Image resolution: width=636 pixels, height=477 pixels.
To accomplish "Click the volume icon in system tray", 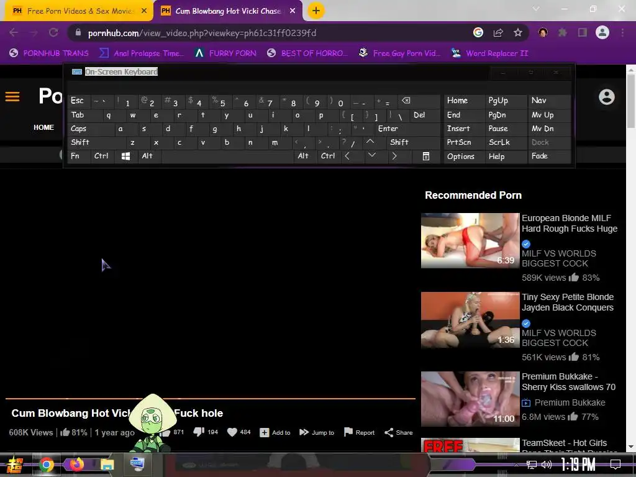I will (x=547, y=465).
